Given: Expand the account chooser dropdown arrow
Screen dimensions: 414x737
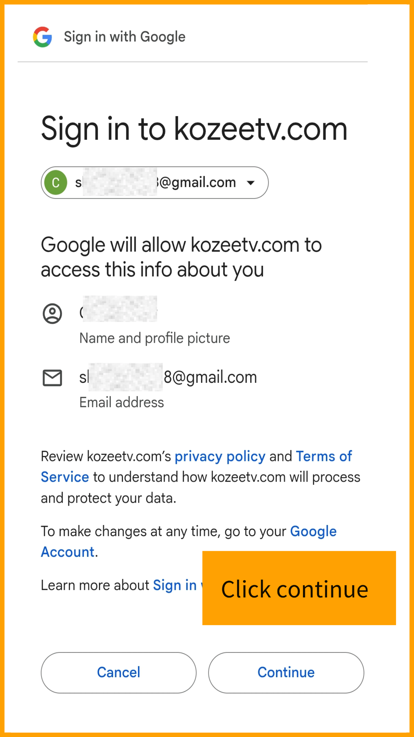Looking at the screenshot, I should tap(251, 183).
